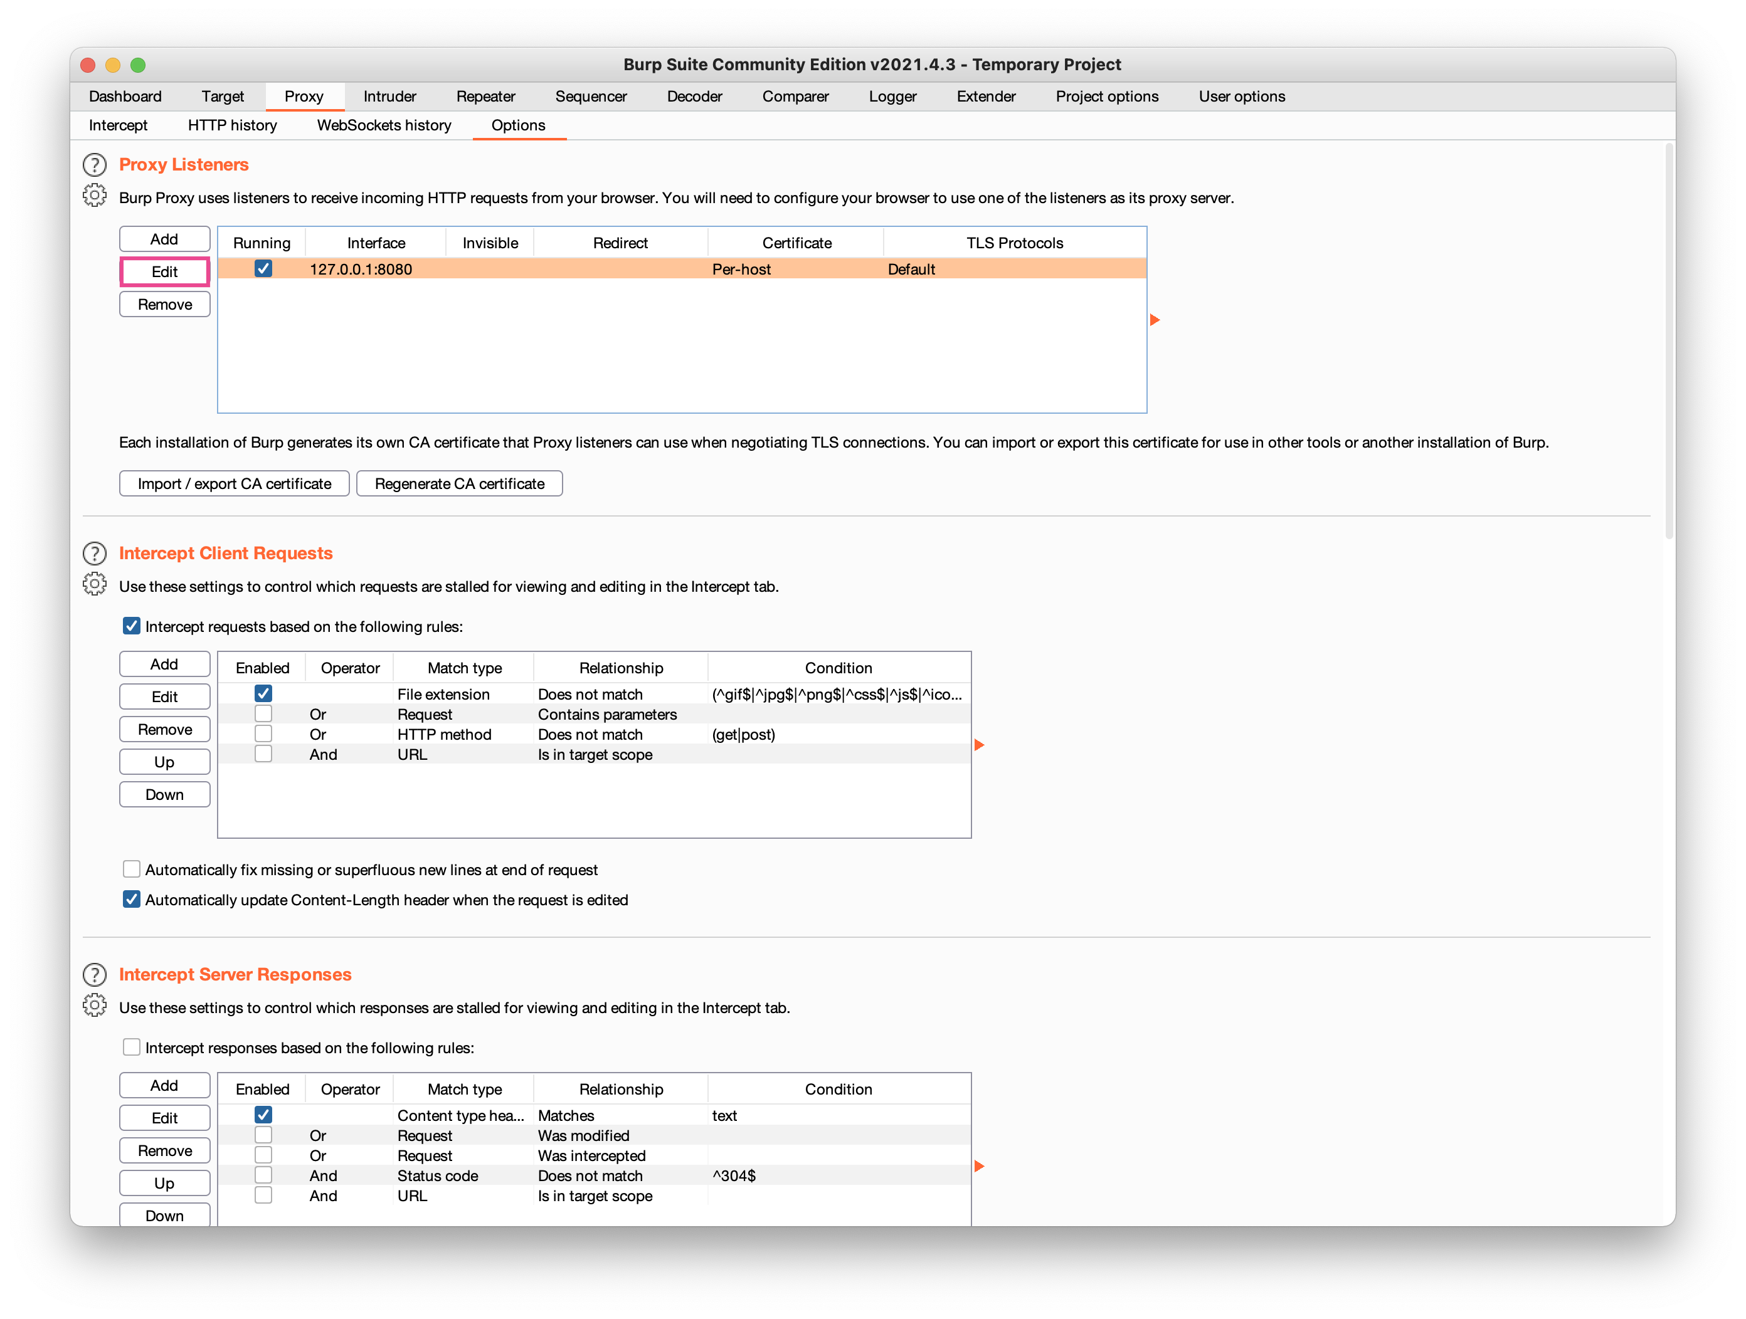The width and height of the screenshot is (1746, 1319).
Task: Open the Logger tab
Action: tap(892, 97)
